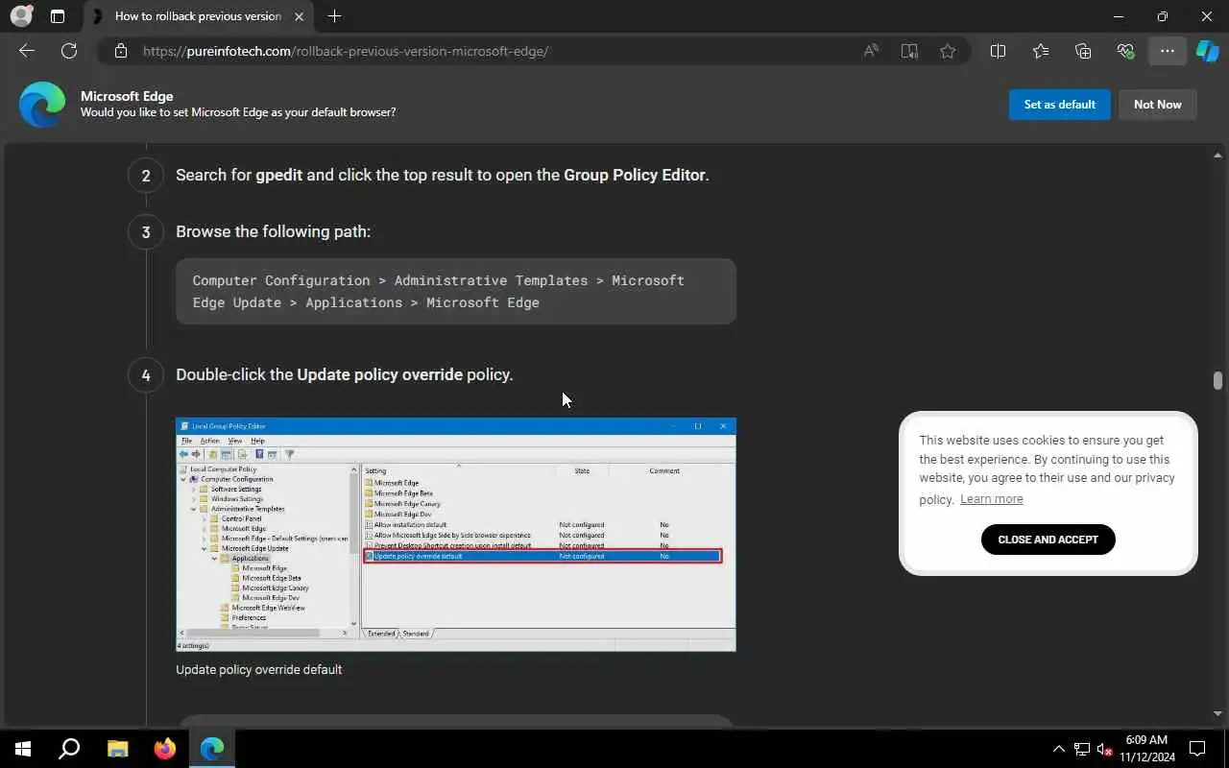Go back to the previous page
The width and height of the screenshot is (1229, 768).
coord(27,51)
